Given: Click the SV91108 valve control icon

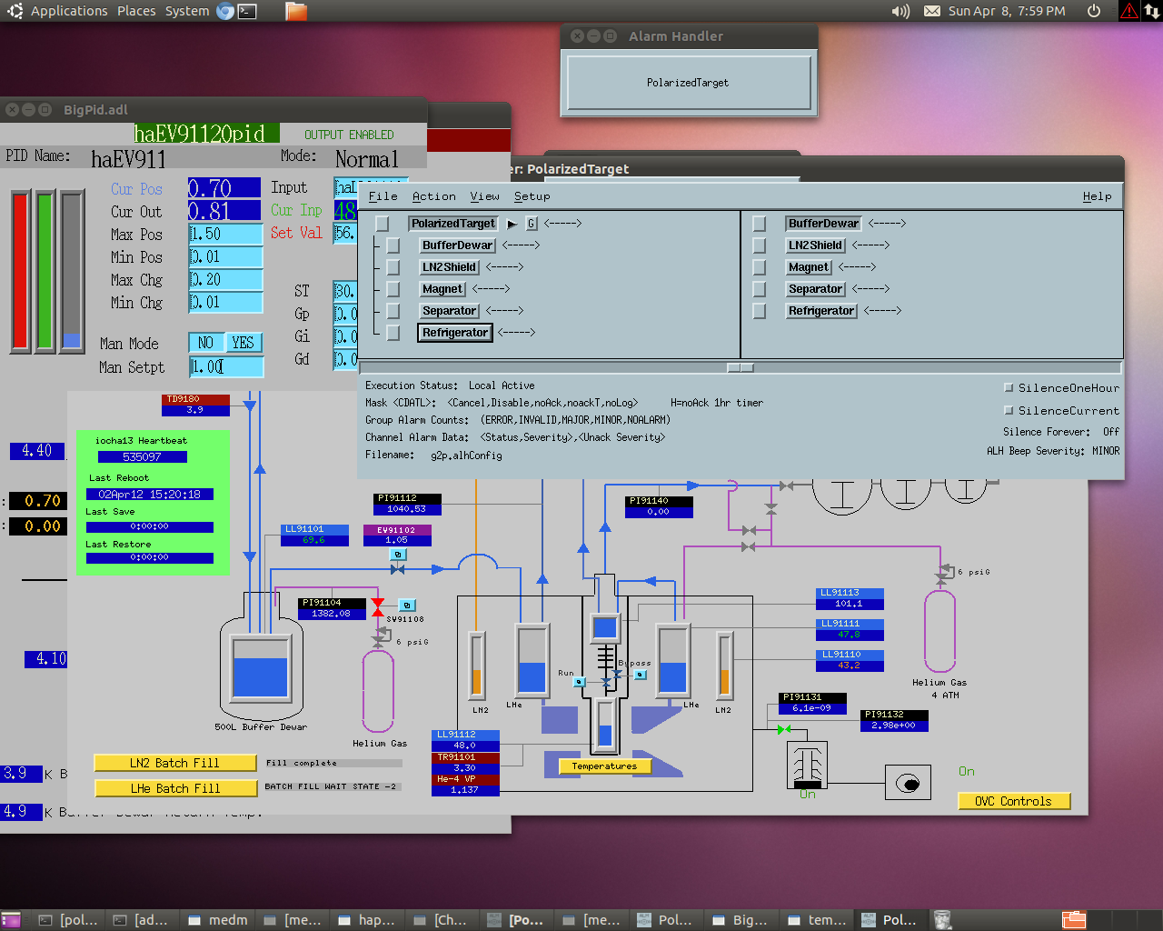Looking at the screenshot, I should pos(408,606).
